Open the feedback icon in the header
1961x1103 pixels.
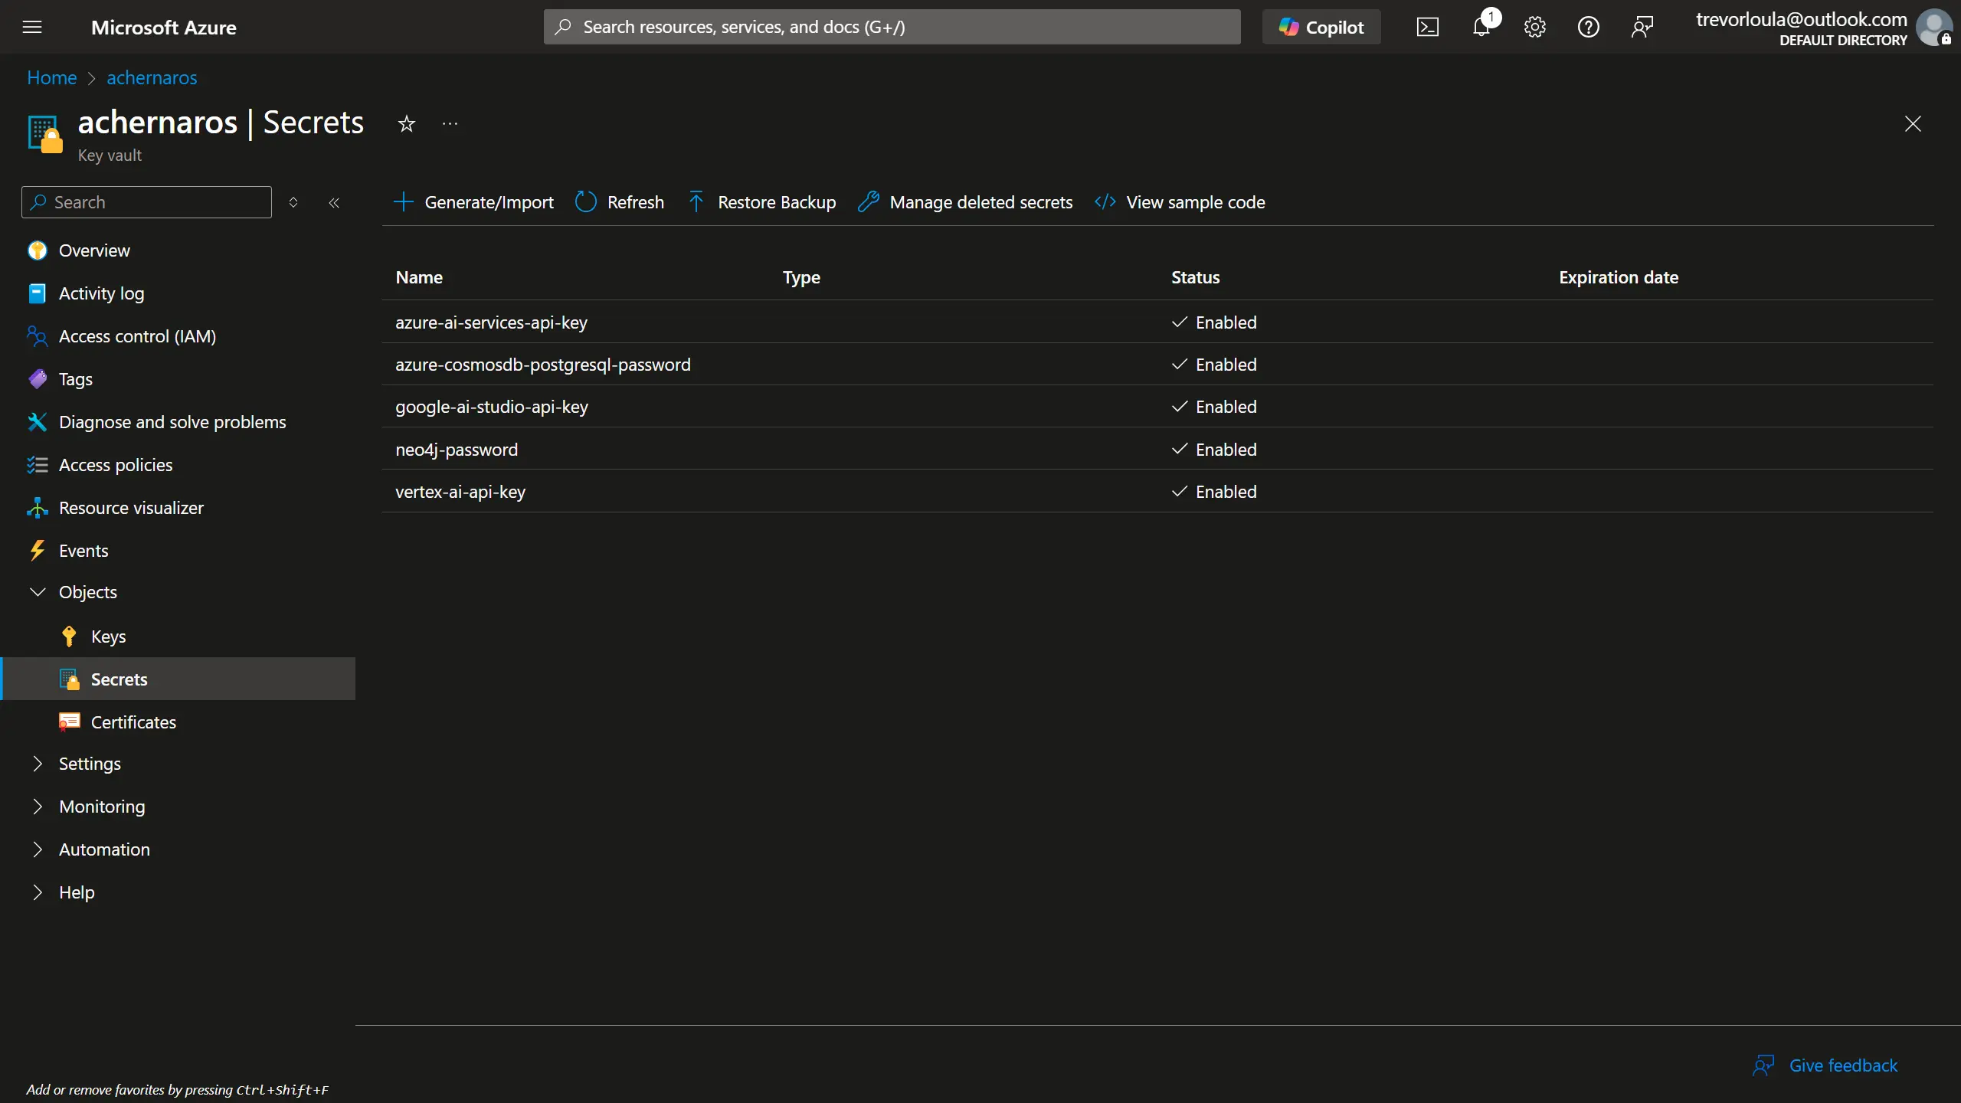1642,28
